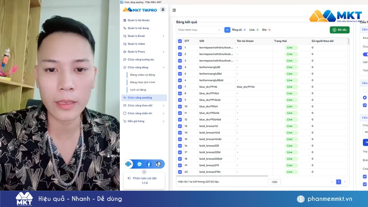
Task: Open Quản lý nội dung menu
Action: coord(138,28)
